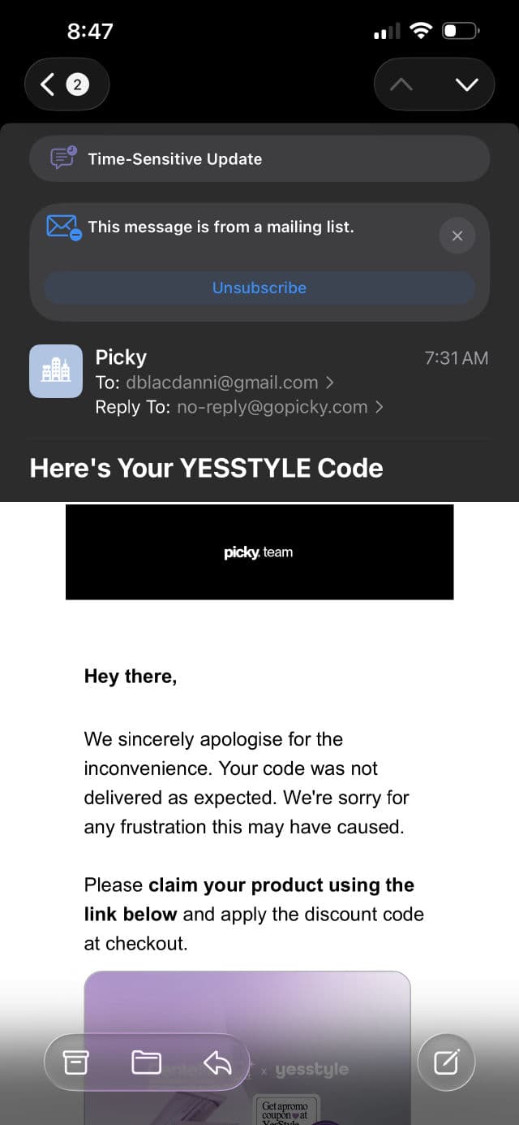Reply to this email
The height and width of the screenshot is (1125, 519).
[217, 1062]
